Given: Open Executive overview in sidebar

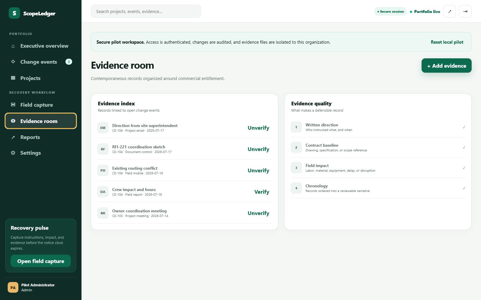Looking at the screenshot, I should point(41,46).
